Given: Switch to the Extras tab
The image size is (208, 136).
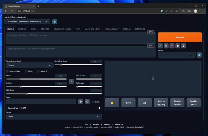Looking at the screenshot, I should [34, 29].
